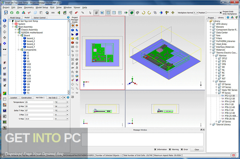Click the property tabs scroll-right arrow button
Image resolution: width=240 pixels, height=159 pixels.
click(64, 97)
